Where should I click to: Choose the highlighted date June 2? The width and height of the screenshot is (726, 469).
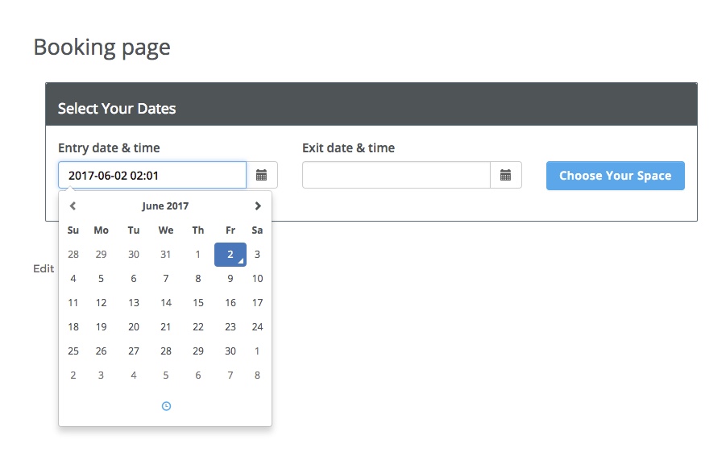[x=230, y=255]
